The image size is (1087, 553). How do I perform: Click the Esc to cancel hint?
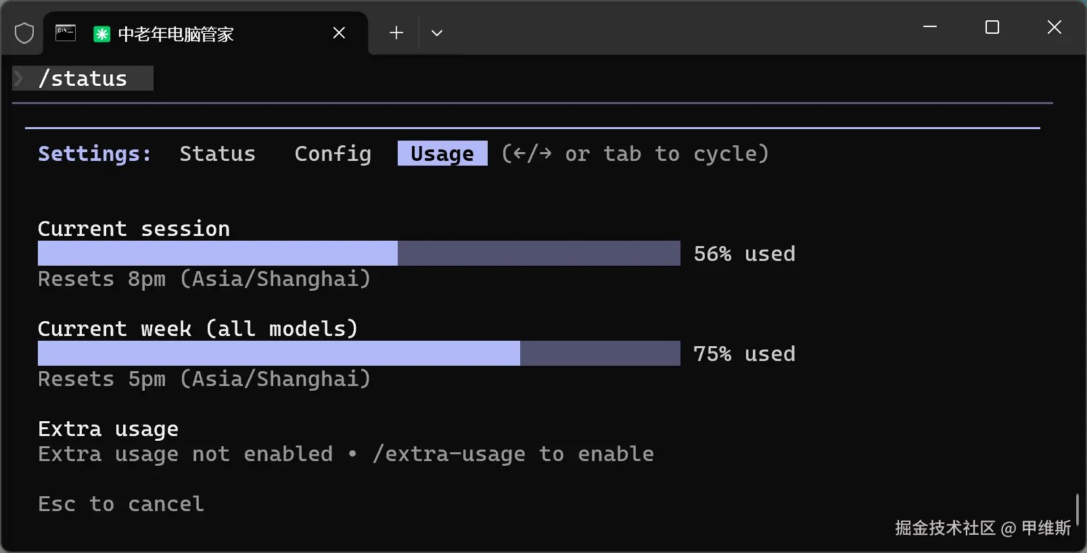click(x=121, y=504)
